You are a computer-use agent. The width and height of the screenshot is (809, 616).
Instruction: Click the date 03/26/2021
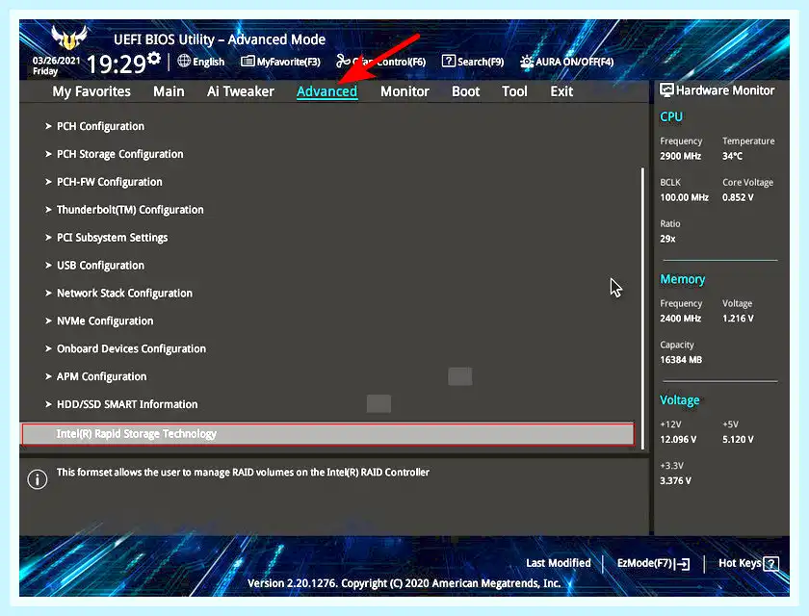point(56,61)
